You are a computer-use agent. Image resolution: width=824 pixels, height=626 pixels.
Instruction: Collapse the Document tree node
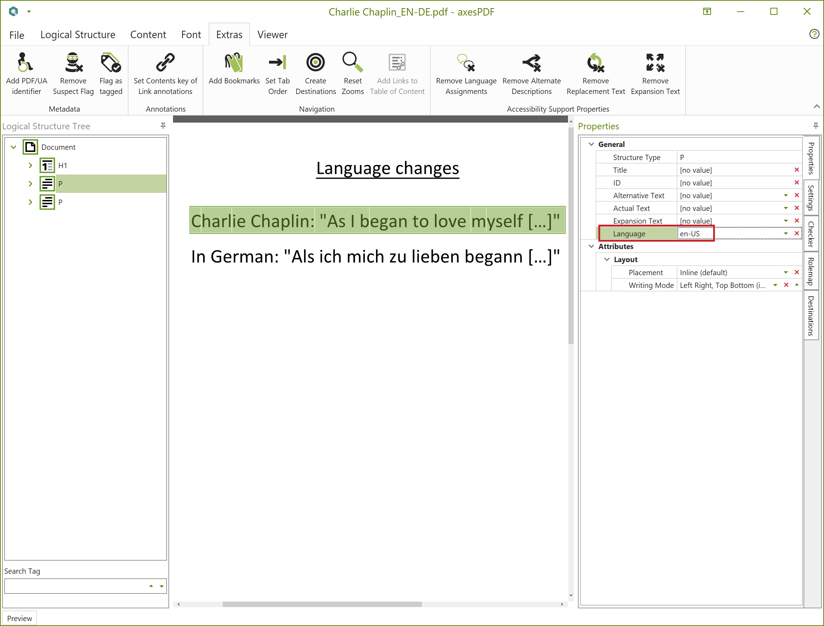point(13,147)
